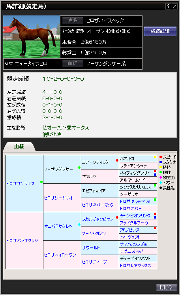Click the ザワールド ancestor link

click(91, 247)
